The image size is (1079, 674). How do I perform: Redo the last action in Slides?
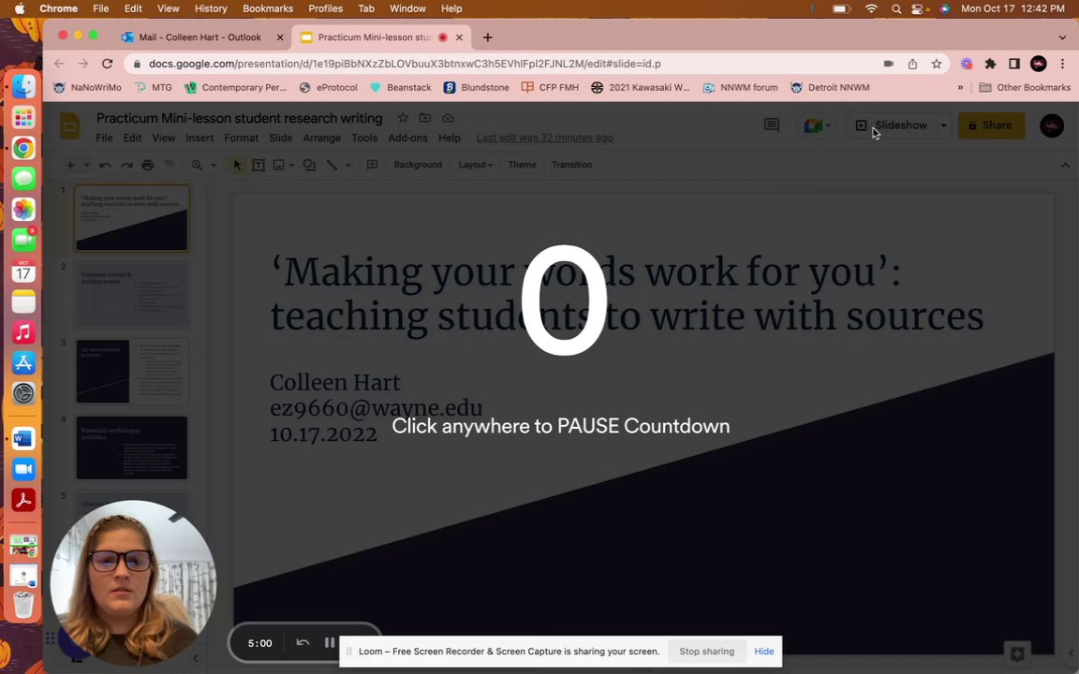126,165
